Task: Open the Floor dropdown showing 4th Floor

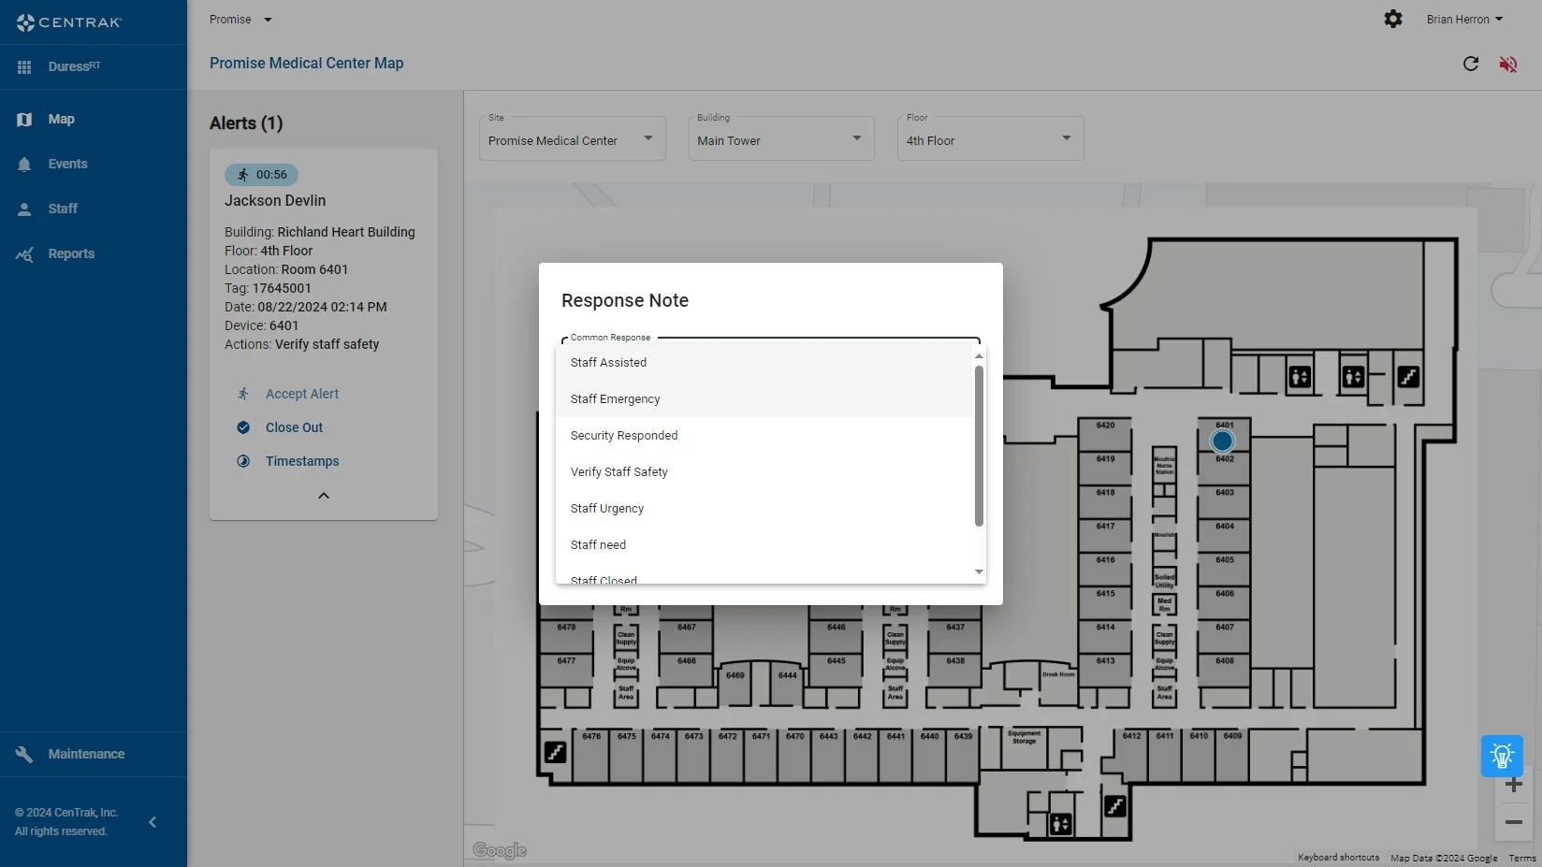Action: click(x=990, y=138)
